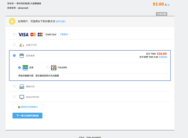
Task: Click the 7-ELEVEN logo
Action: pyautogui.click(x=54, y=68)
